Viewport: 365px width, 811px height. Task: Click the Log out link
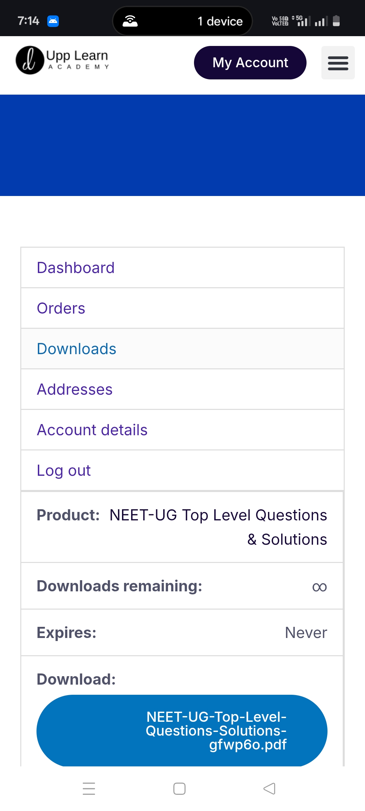coord(64,471)
